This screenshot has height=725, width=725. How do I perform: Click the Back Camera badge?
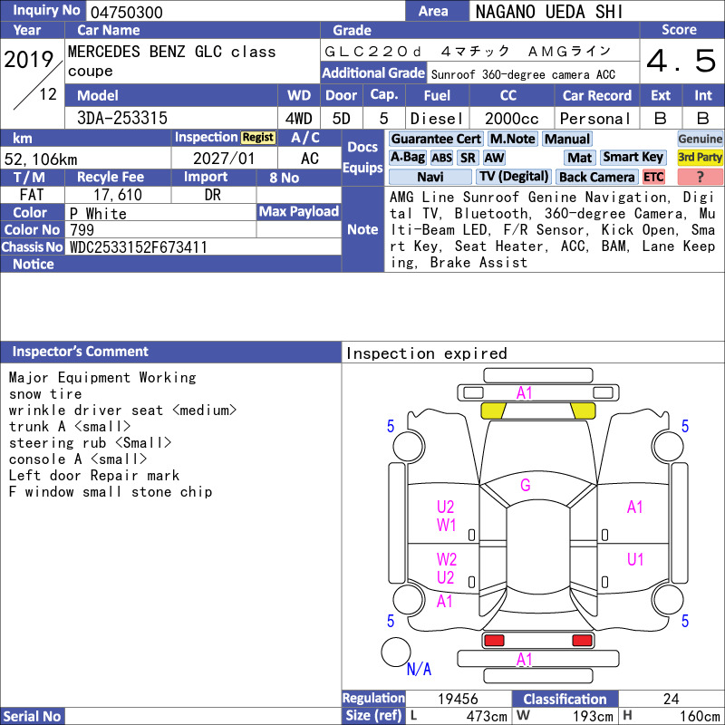(597, 177)
